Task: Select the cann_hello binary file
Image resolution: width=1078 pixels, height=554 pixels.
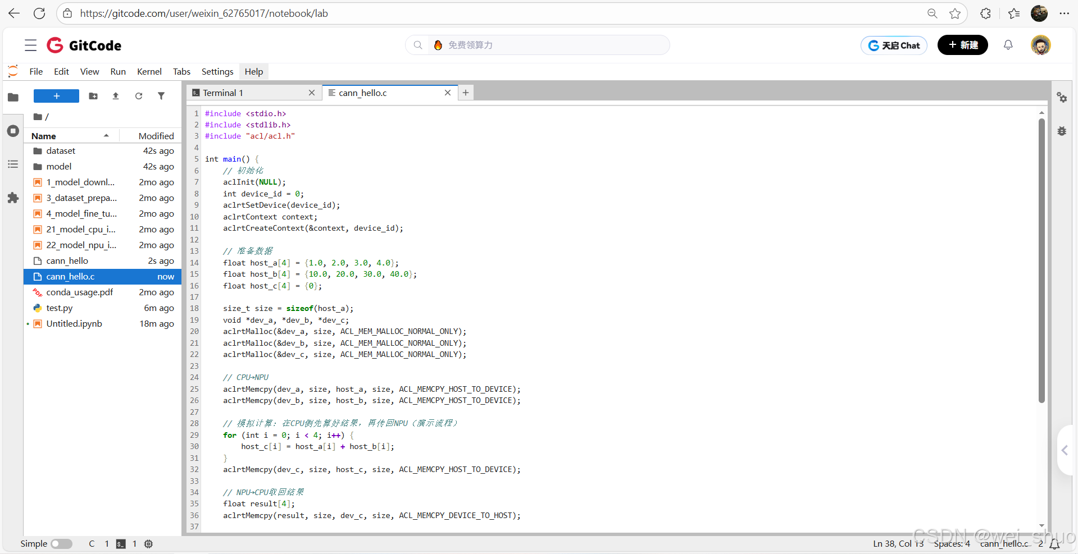Action: pyautogui.click(x=102, y=261)
